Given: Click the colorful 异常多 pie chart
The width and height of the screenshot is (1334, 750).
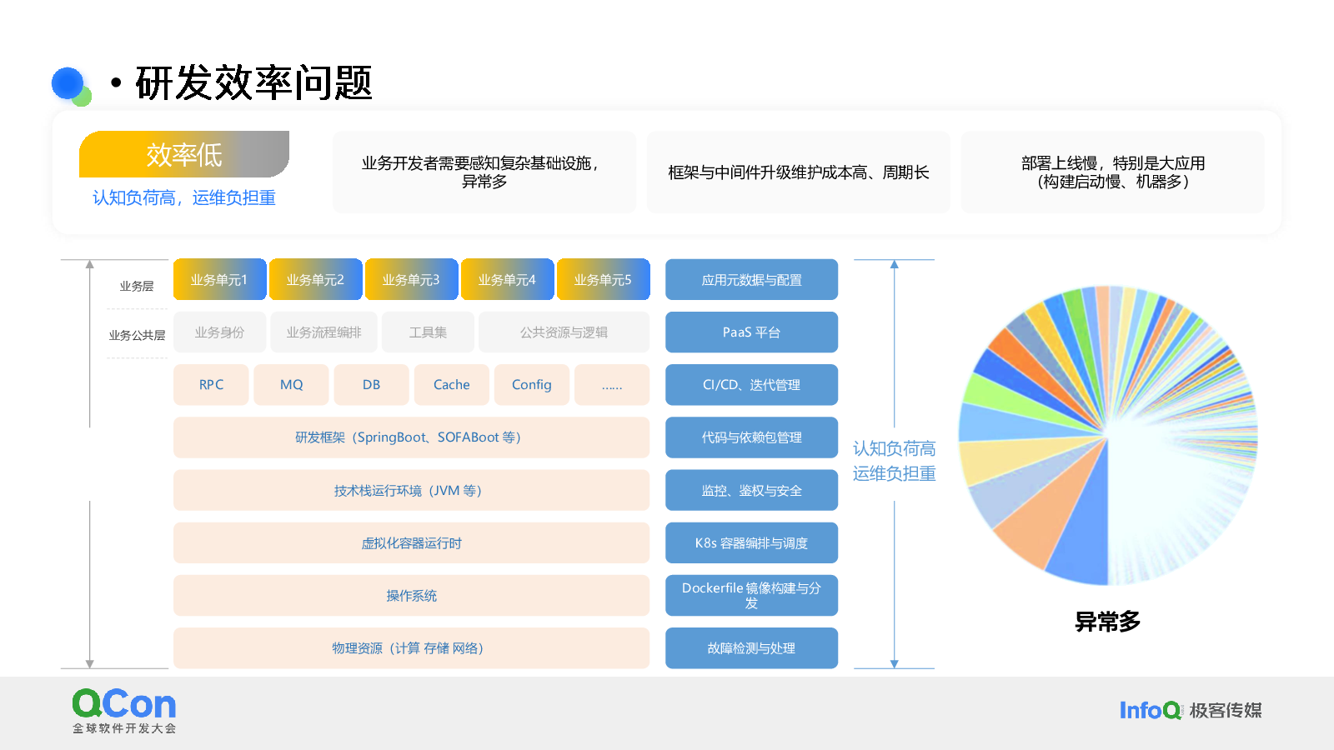Looking at the screenshot, I should [x=1108, y=436].
